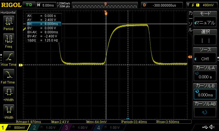Toggle channel 1 at 800mV
This screenshot has height=131, width=219.
point(15,127)
